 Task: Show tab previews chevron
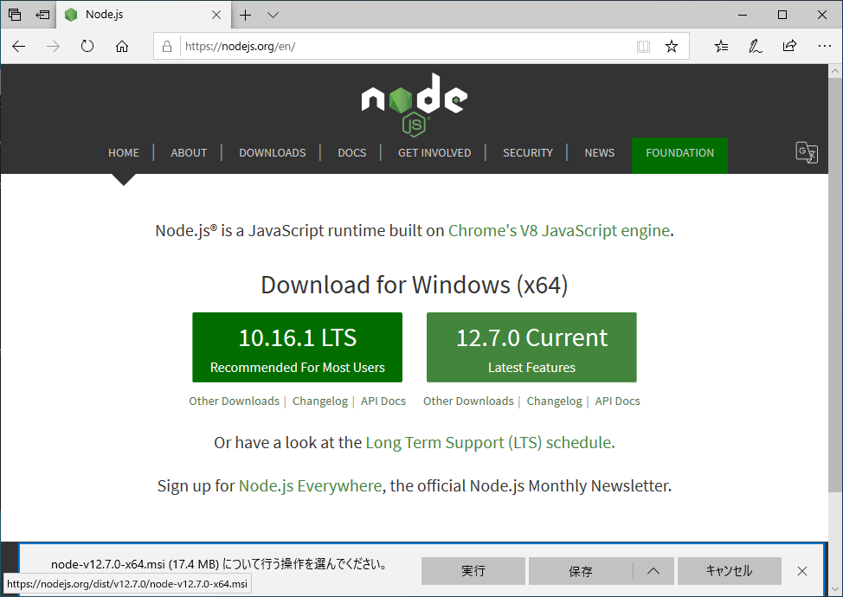click(x=273, y=15)
